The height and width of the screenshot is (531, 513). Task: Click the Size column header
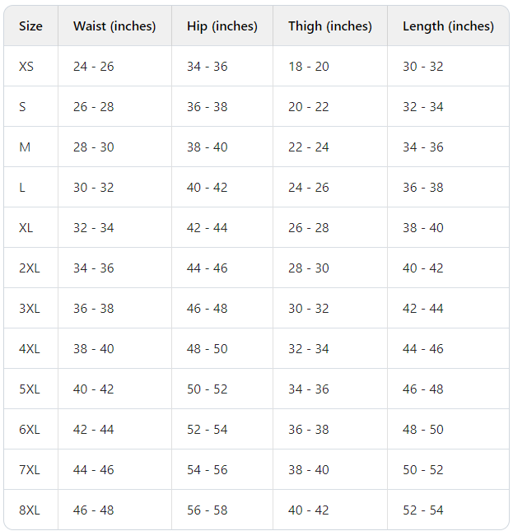[x=30, y=26]
